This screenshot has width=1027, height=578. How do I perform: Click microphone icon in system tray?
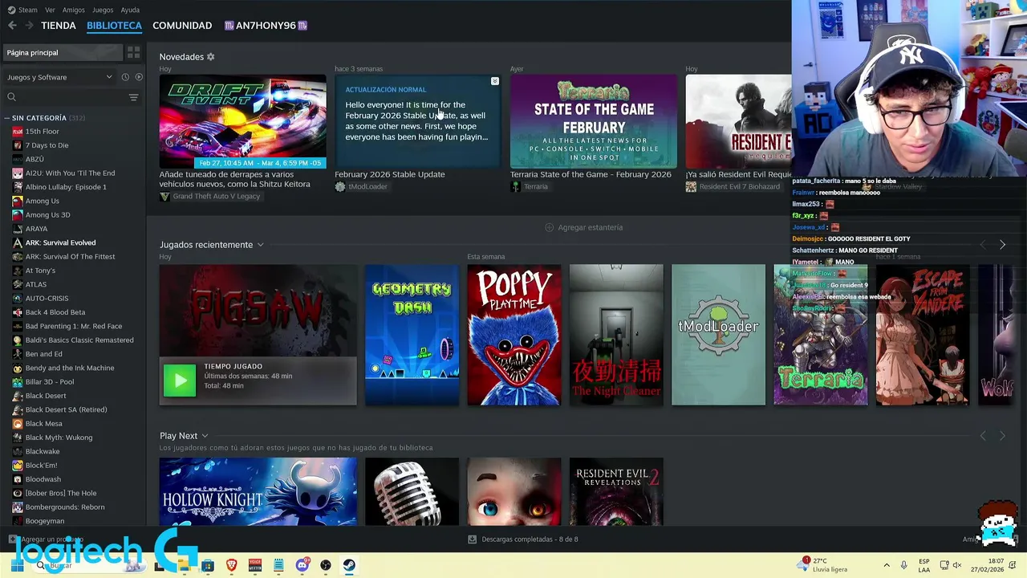tap(903, 565)
